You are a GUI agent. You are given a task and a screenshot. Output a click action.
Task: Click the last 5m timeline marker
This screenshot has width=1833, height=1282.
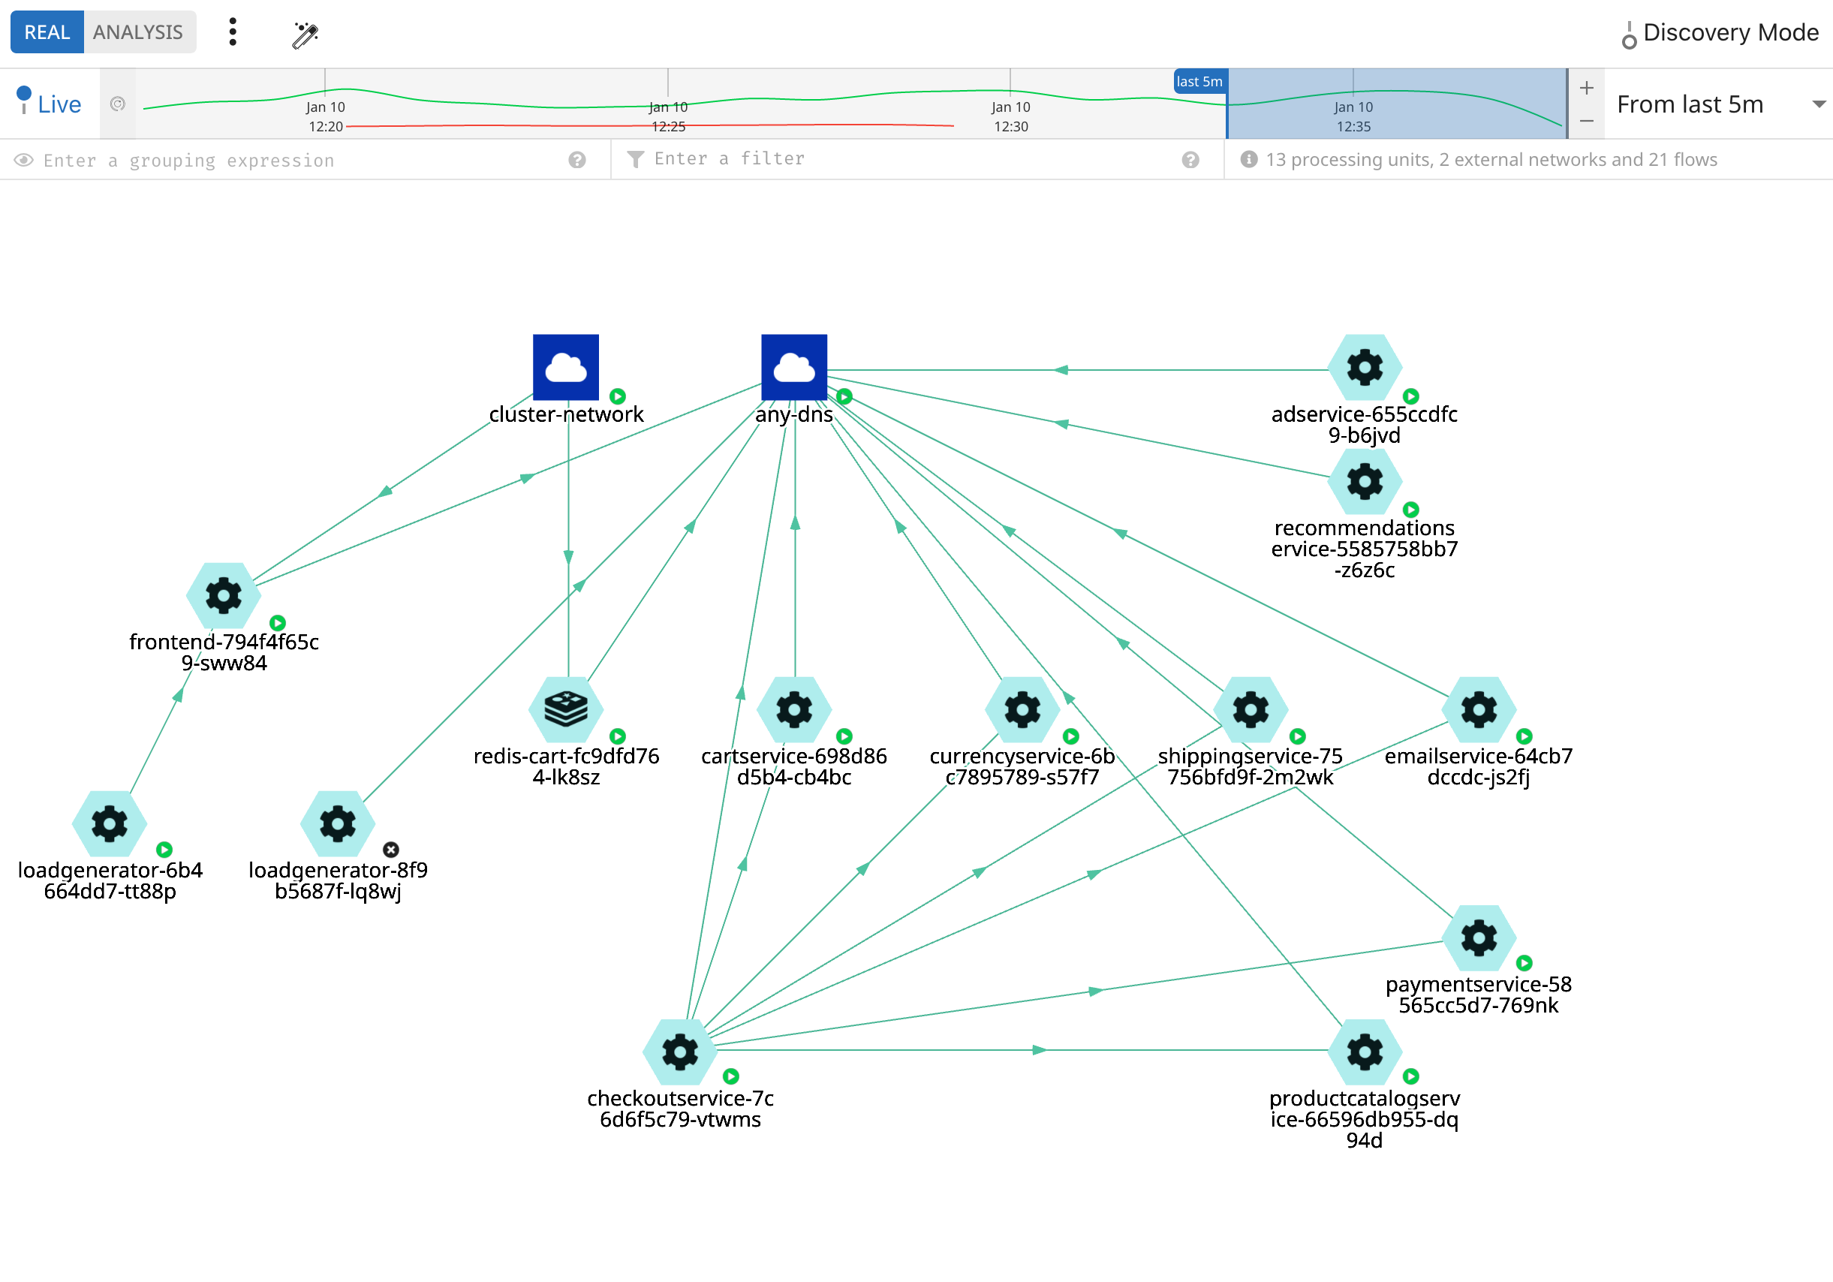(1199, 81)
